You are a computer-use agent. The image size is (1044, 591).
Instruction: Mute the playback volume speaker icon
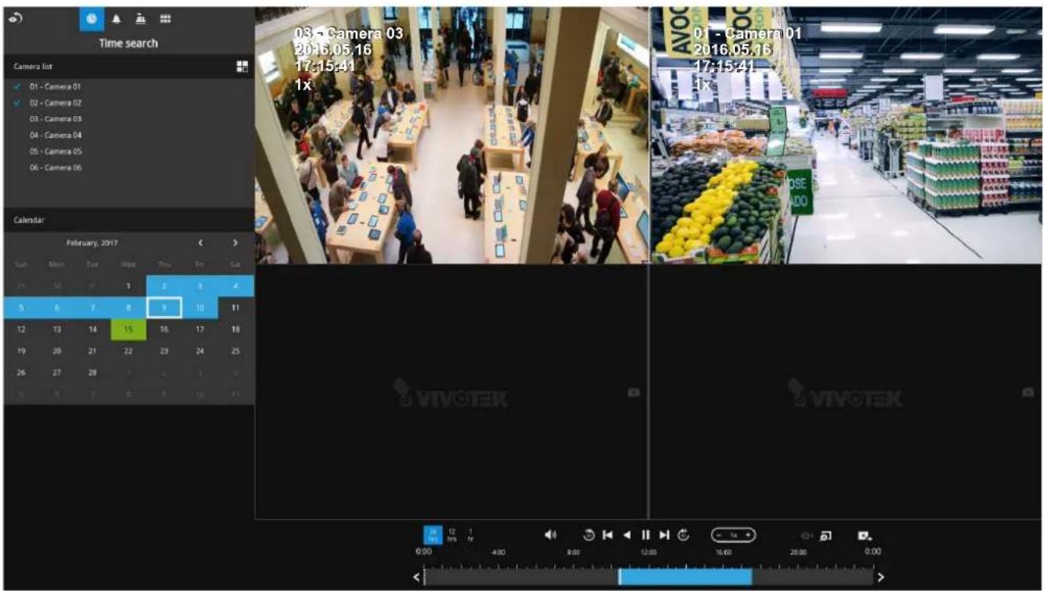pyautogui.click(x=550, y=535)
